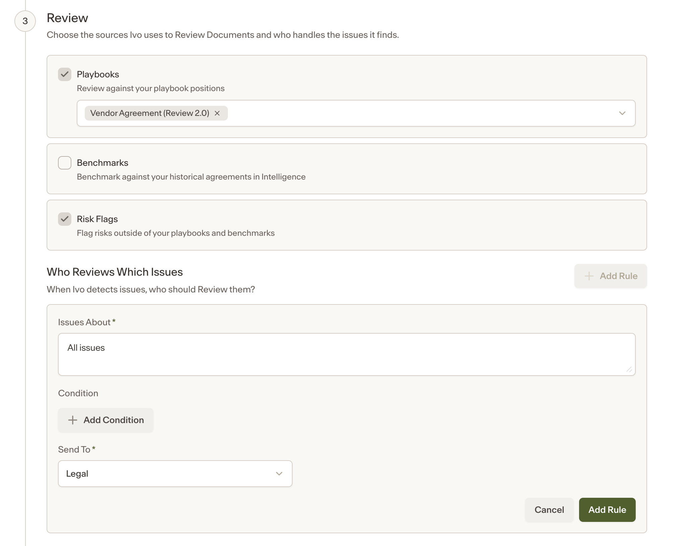Open the Send To dropdown showing Legal

coord(175,474)
